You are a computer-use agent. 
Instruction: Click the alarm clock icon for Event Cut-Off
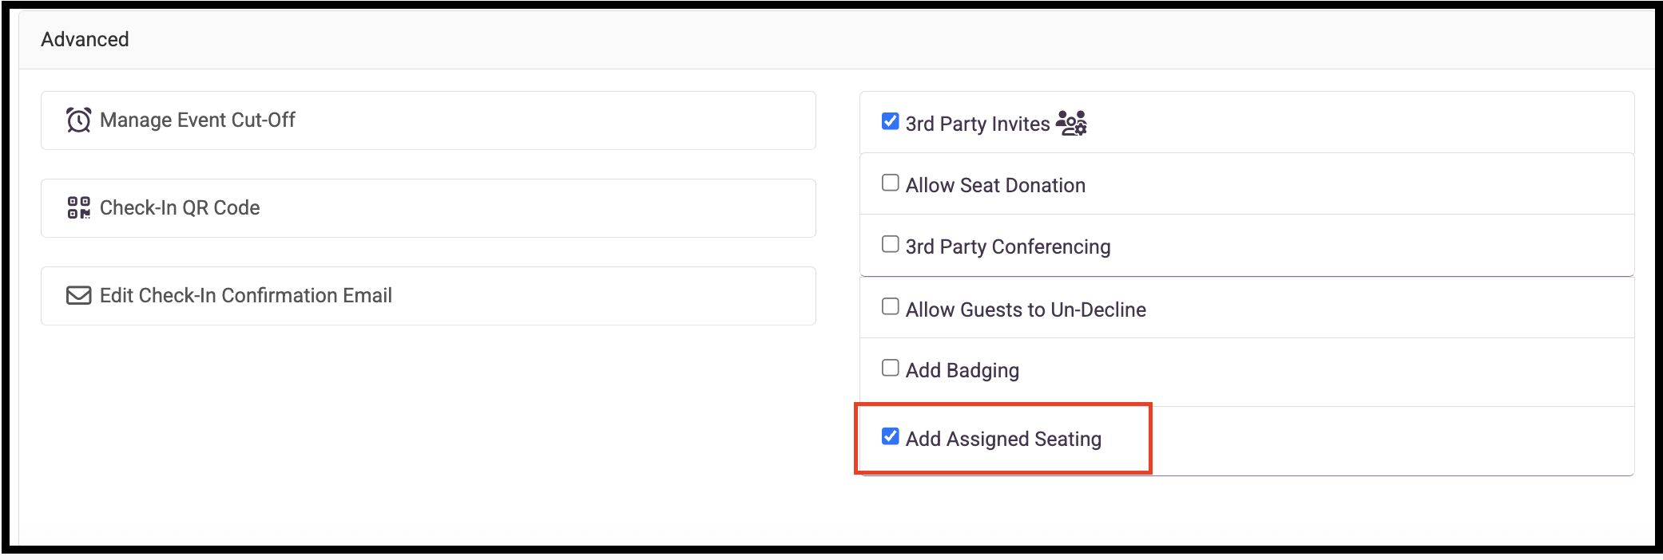[x=78, y=120]
